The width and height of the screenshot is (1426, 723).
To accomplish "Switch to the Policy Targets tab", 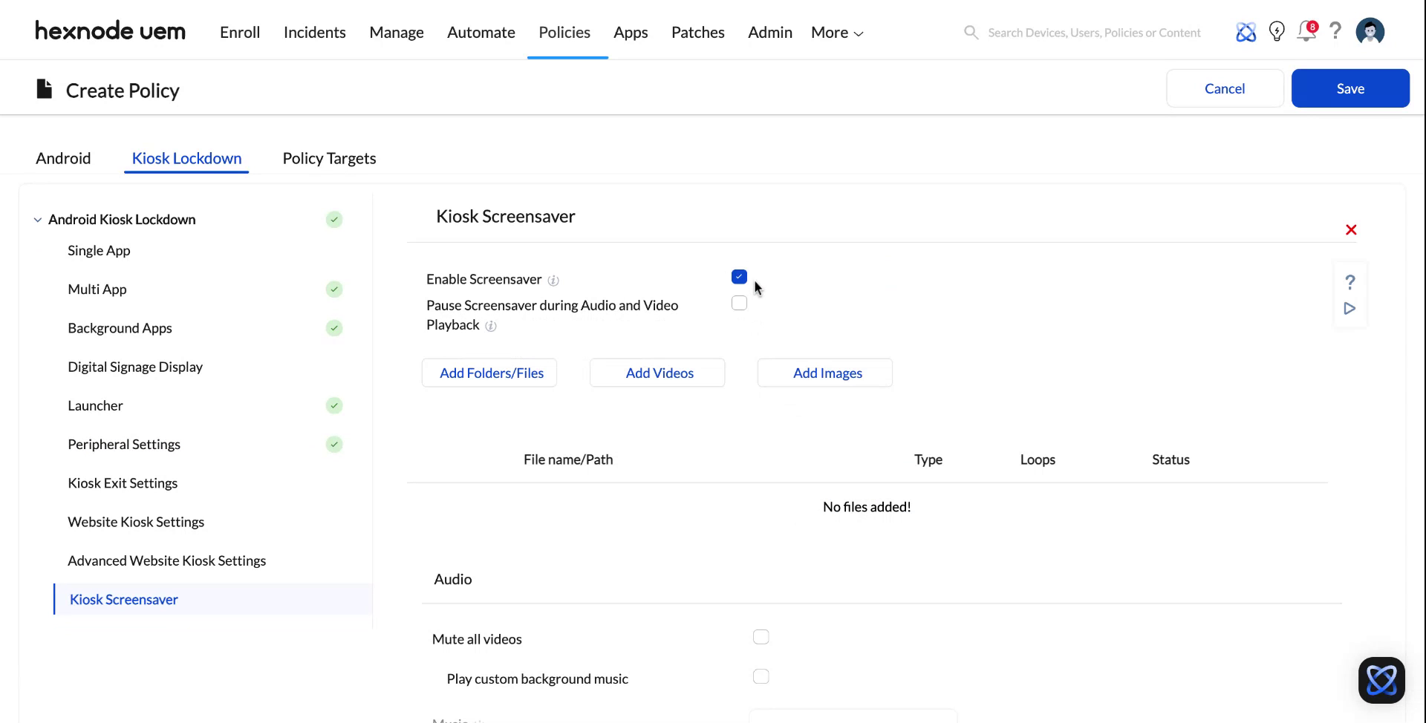I will click(329, 158).
